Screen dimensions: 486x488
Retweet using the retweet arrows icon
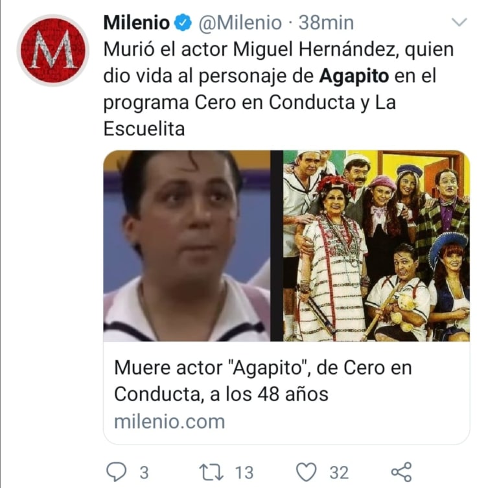point(211,472)
